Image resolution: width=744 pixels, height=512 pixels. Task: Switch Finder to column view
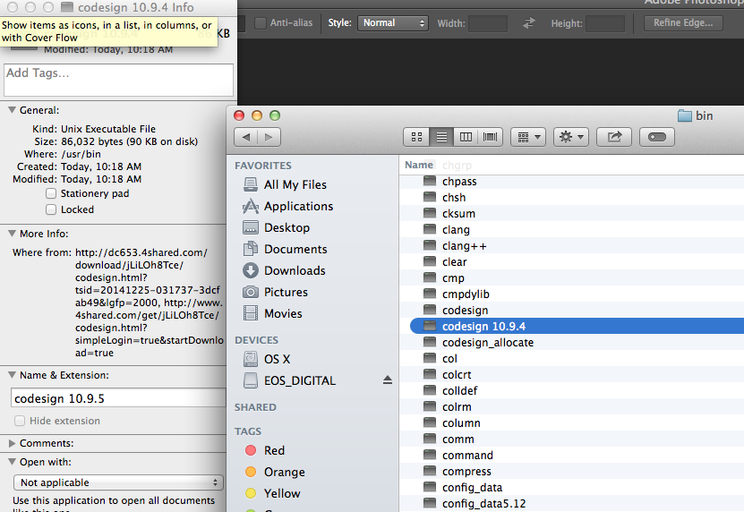coord(466,137)
